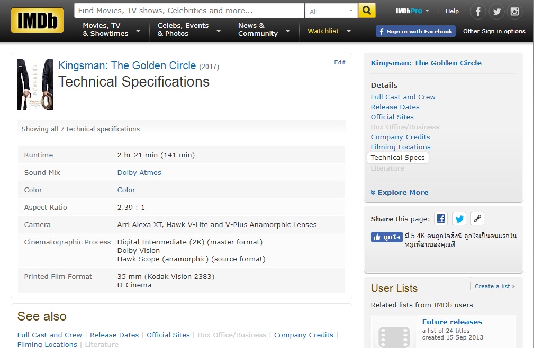Open Official Sites in sidebar
The height and width of the screenshot is (348, 534).
tap(392, 117)
